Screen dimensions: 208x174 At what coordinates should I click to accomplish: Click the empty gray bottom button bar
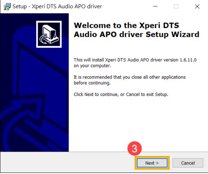pos(66,162)
